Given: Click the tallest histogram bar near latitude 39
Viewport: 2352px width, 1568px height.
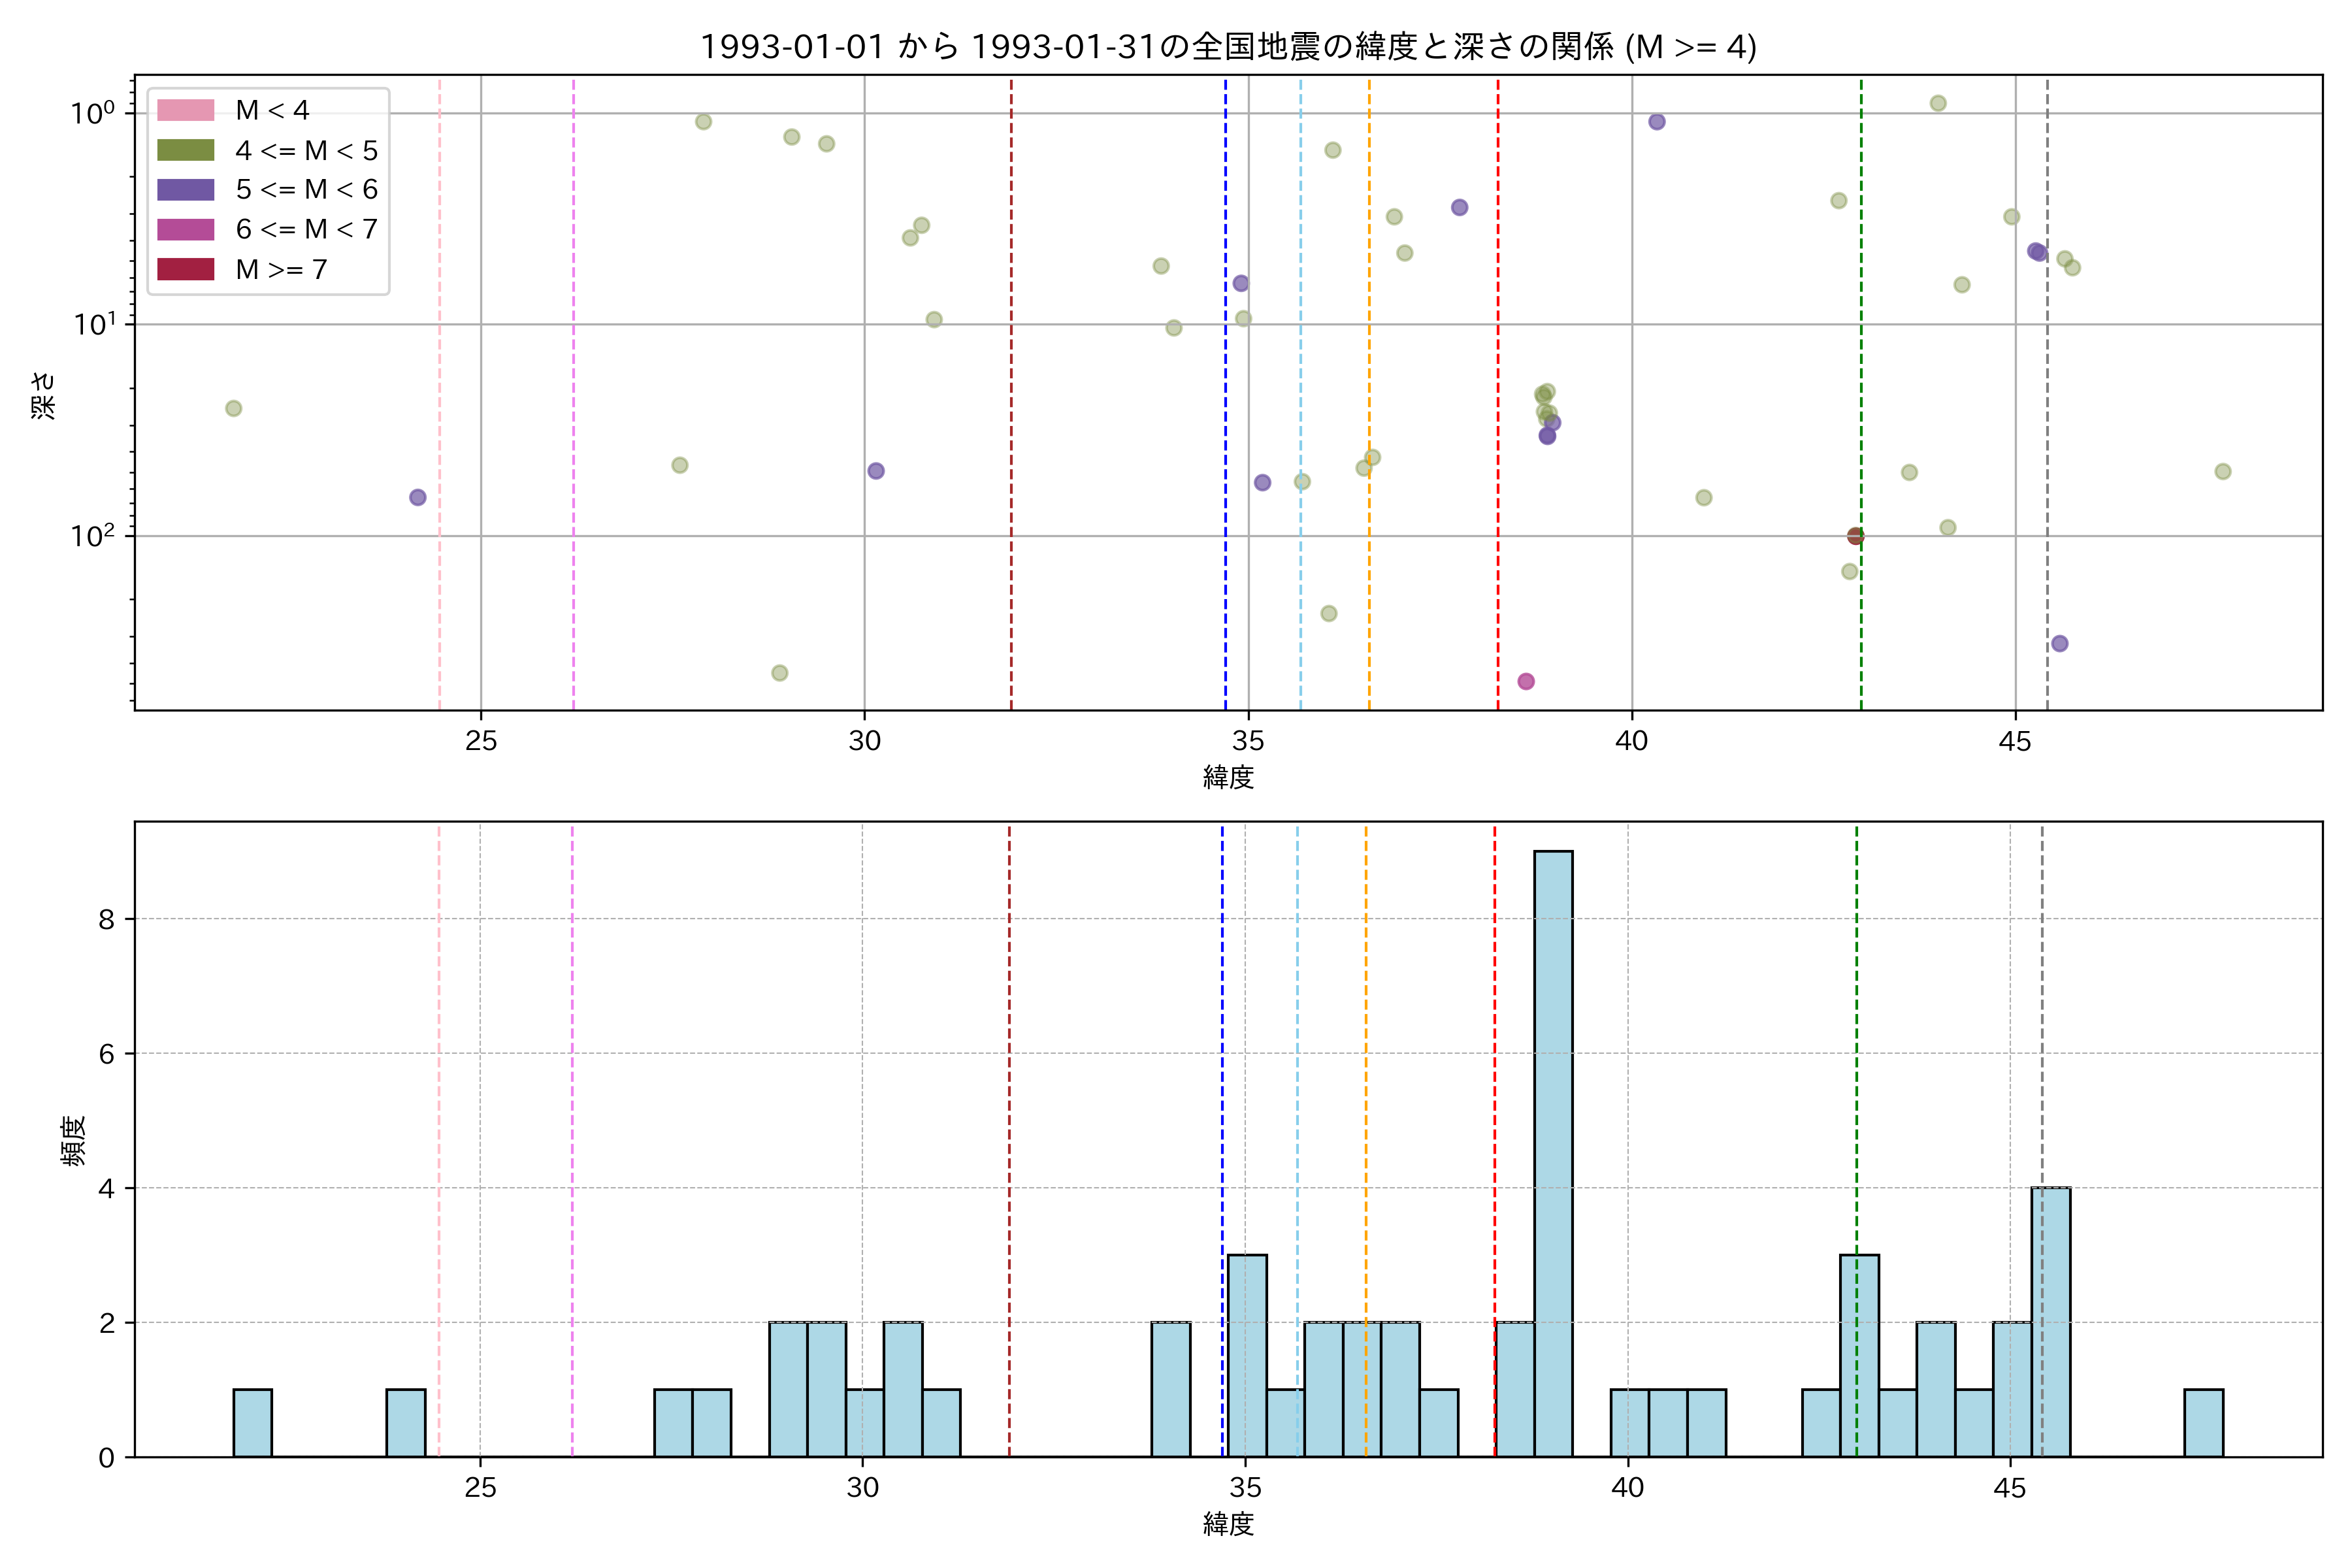Looking at the screenshot, I should pyautogui.click(x=1553, y=1153).
